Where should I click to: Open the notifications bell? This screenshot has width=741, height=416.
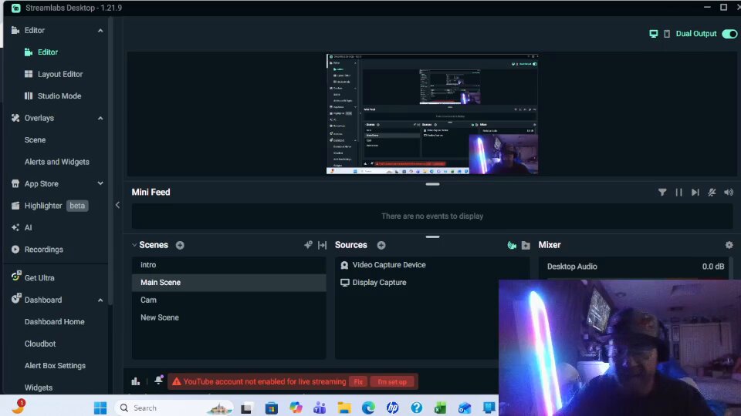point(159,380)
